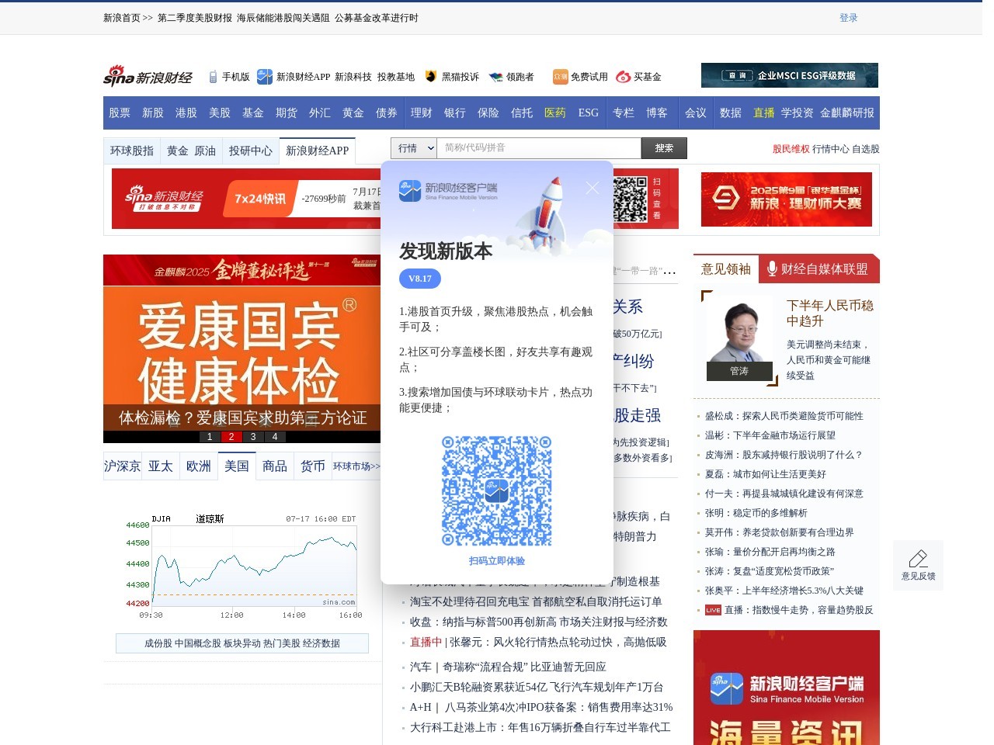
Task: Select carousel slide indicator 3
Action: click(252, 437)
